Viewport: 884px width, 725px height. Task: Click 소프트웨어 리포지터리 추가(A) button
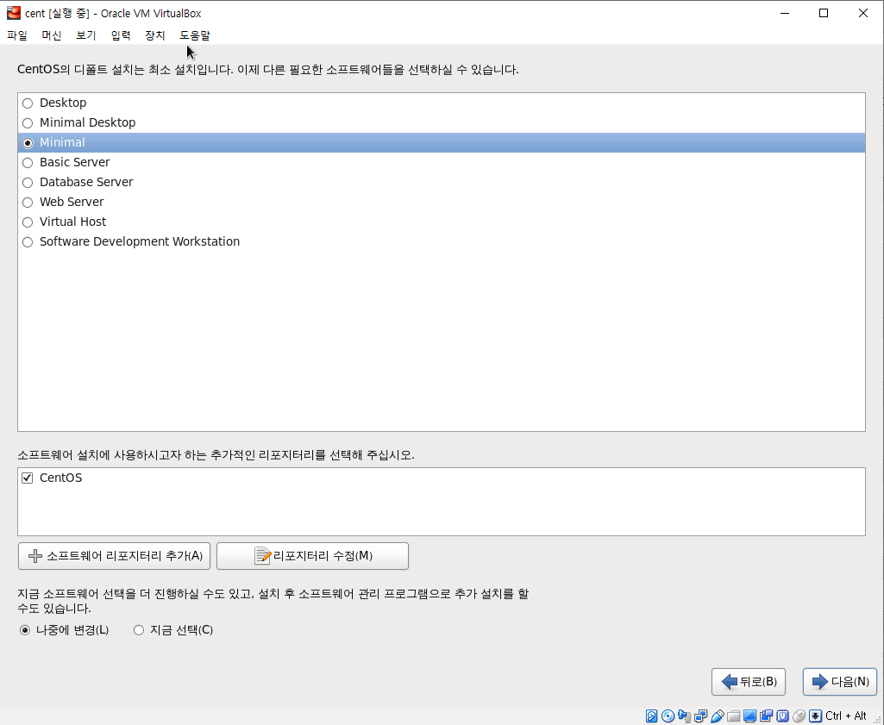(x=115, y=556)
